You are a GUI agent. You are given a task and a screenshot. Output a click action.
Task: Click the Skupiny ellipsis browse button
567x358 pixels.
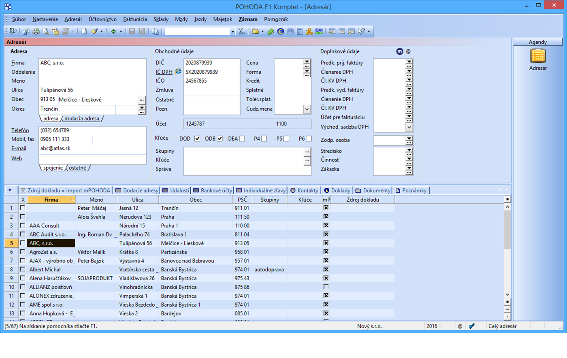tap(307, 151)
